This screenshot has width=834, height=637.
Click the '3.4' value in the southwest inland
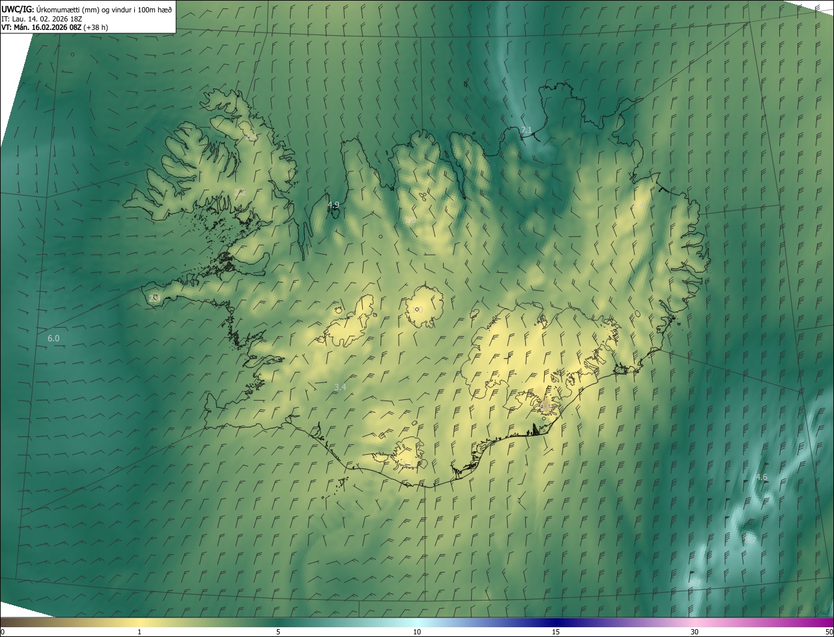340,387
